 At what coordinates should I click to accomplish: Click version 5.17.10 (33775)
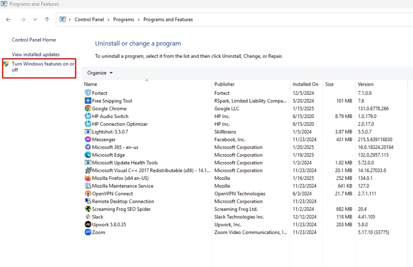[x=373, y=232]
